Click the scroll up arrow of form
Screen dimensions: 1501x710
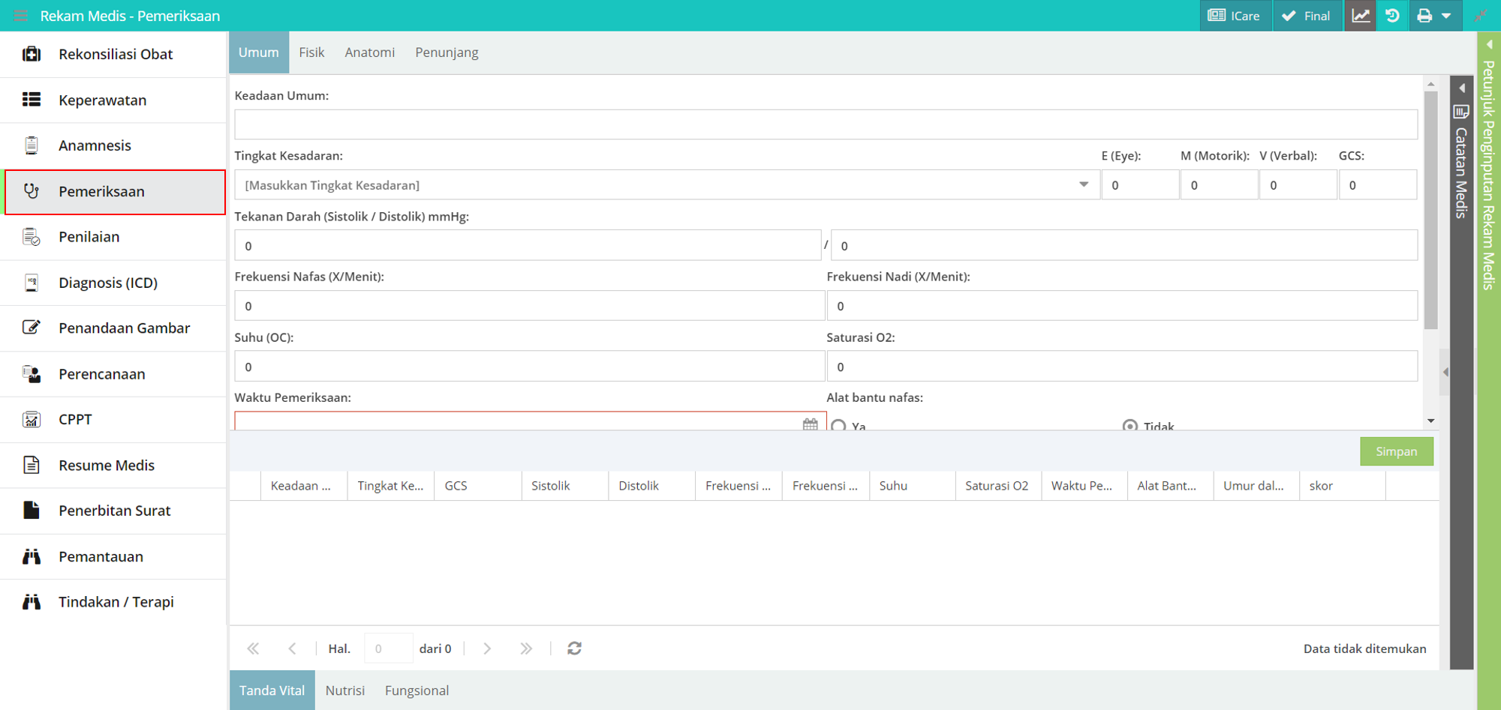coord(1430,84)
